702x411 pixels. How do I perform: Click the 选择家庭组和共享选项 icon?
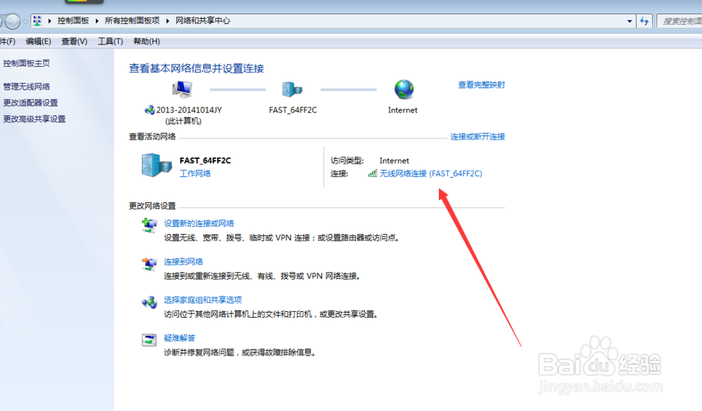[149, 303]
